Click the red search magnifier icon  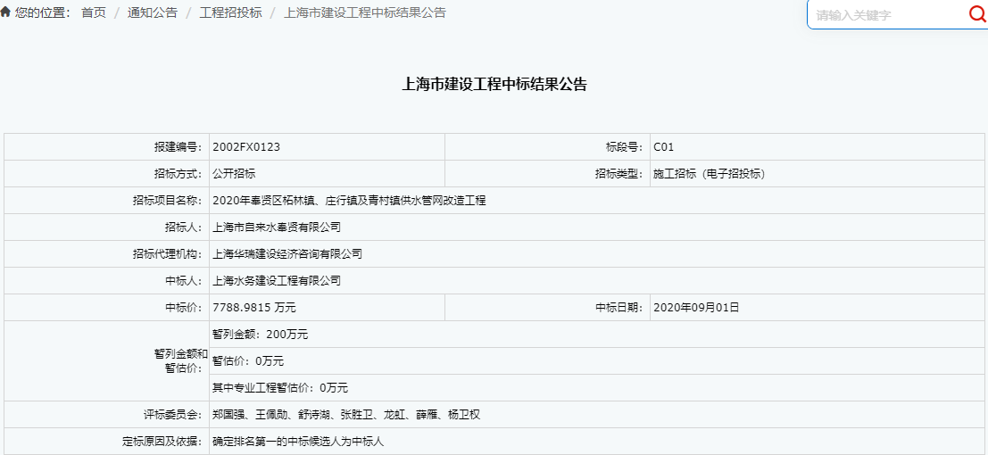click(x=976, y=14)
